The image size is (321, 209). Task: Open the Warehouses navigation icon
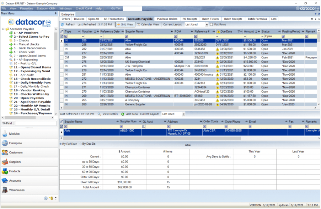click(x=5, y=190)
